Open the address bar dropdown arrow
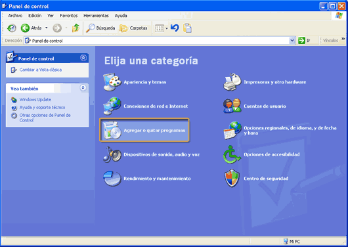Screen dimensions: 348x247 click(x=292, y=41)
